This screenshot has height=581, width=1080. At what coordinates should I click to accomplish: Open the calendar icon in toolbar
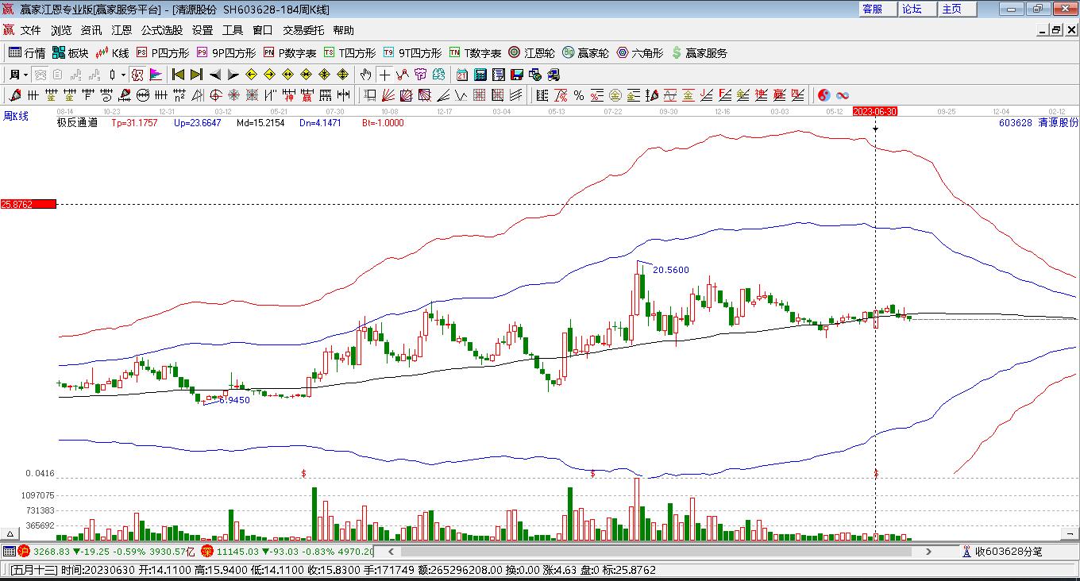click(462, 75)
